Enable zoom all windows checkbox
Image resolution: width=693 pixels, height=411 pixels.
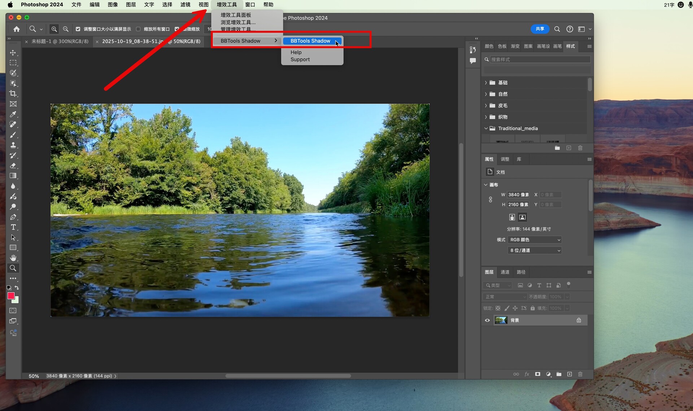point(138,29)
